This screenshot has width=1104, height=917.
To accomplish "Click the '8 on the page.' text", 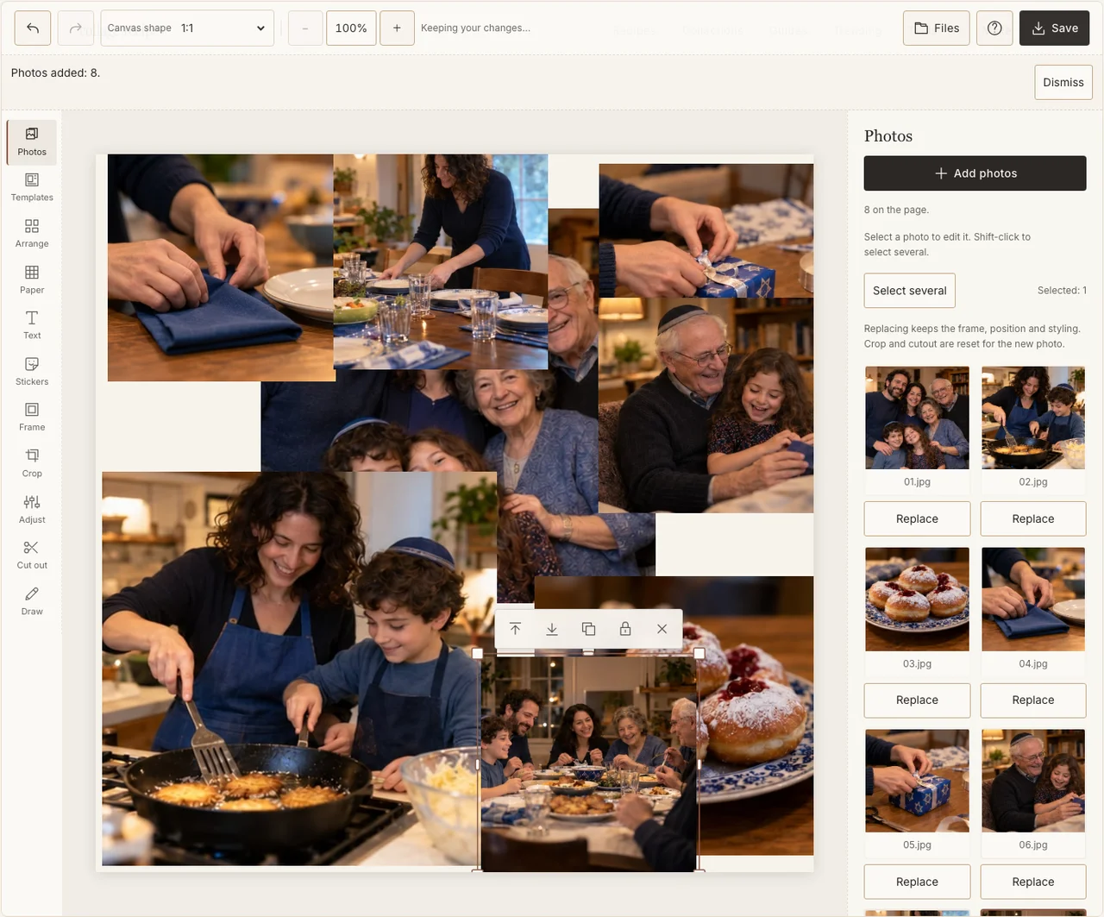I will click(x=896, y=210).
